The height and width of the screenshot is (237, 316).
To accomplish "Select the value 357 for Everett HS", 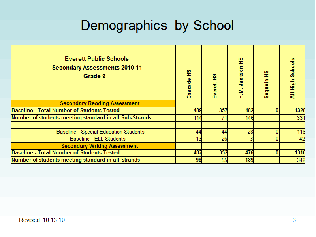I will [x=223, y=111].
